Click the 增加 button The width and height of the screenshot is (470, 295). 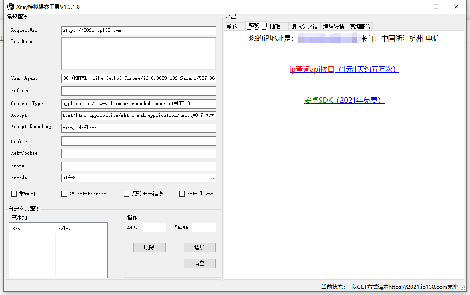[x=200, y=247]
